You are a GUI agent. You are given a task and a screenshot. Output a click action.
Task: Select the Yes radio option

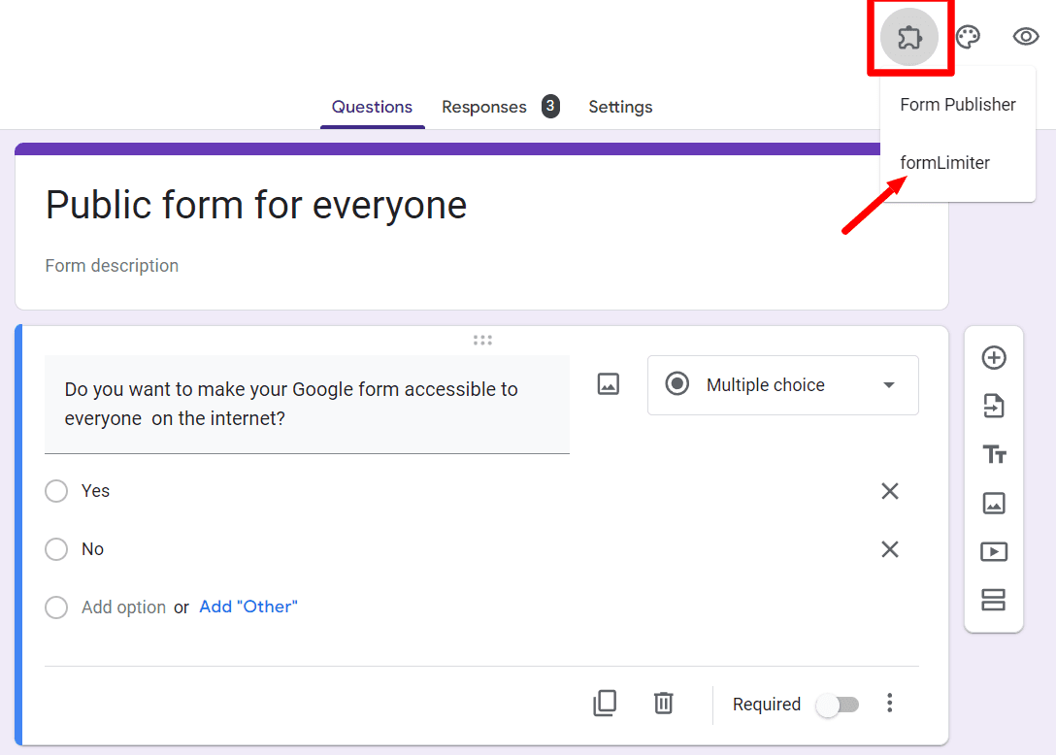click(x=56, y=491)
